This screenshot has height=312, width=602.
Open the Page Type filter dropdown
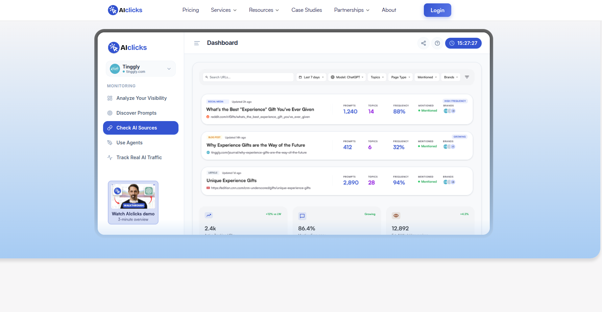click(401, 77)
